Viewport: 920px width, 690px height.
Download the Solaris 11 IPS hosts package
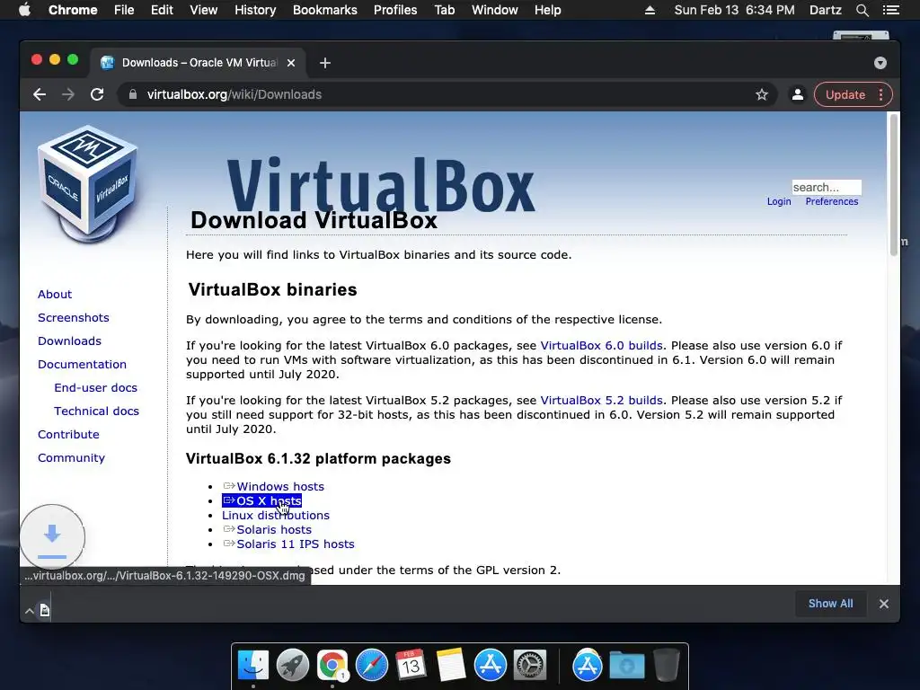pyautogui.click(x=288, y=544)
